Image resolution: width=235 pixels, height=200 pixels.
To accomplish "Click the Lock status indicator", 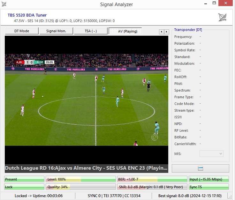I will [24, 187].
